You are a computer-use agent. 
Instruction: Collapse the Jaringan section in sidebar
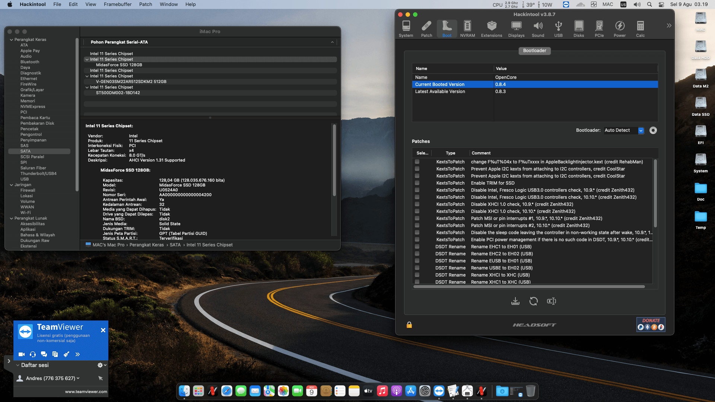tap(11, 185)
